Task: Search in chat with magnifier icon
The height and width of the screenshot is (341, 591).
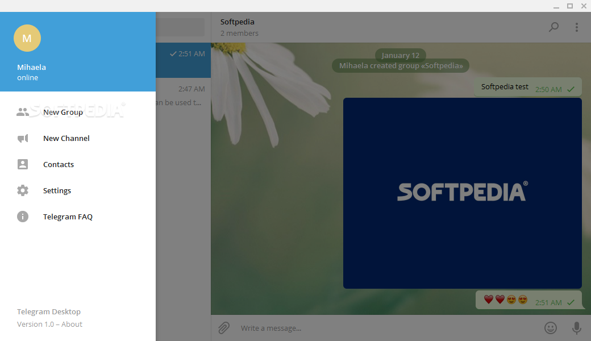Action: click(x=553, y=27)
